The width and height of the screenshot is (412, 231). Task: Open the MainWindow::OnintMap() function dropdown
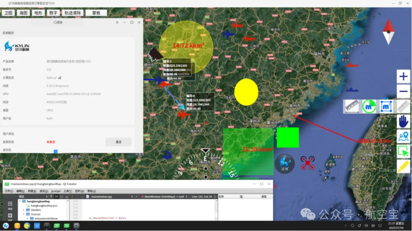[x=164, y=196]
